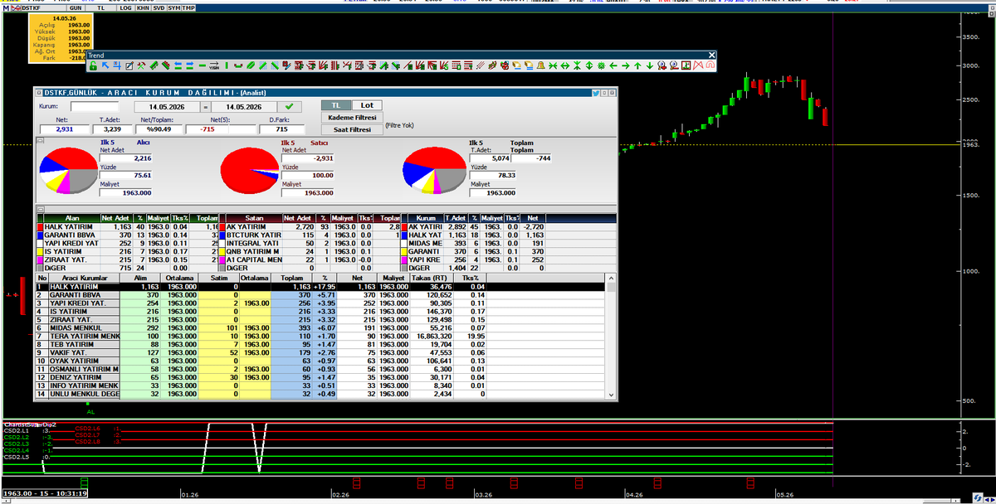The width and height of the screenshot is (996, 504).
Task: Close the Trend toolbar with X
Action: (711, 55)
